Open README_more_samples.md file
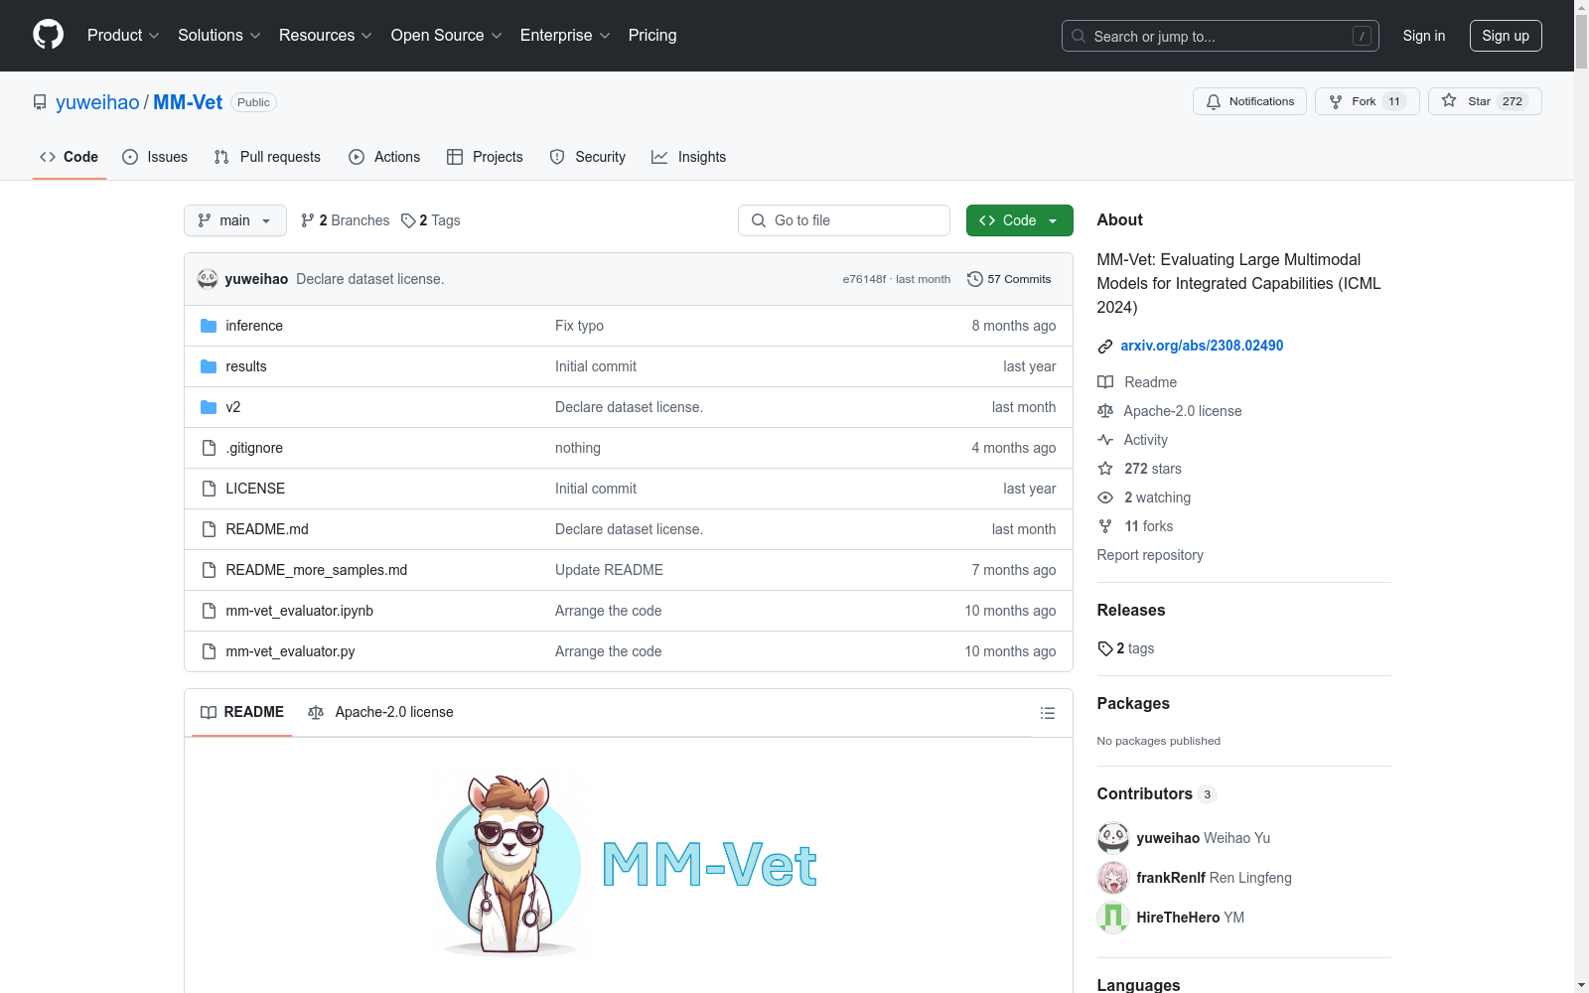 tap(317, 570)
